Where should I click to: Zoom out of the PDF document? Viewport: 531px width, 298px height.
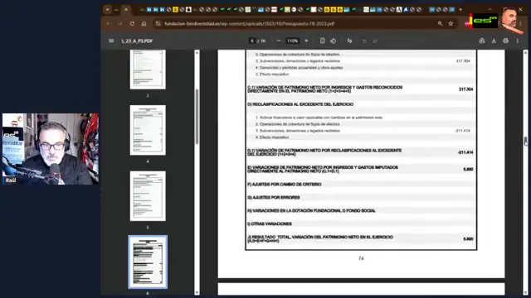[279, 41]
